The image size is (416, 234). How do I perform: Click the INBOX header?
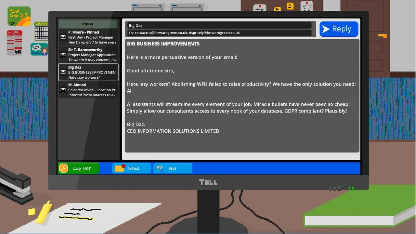point(87,24)
